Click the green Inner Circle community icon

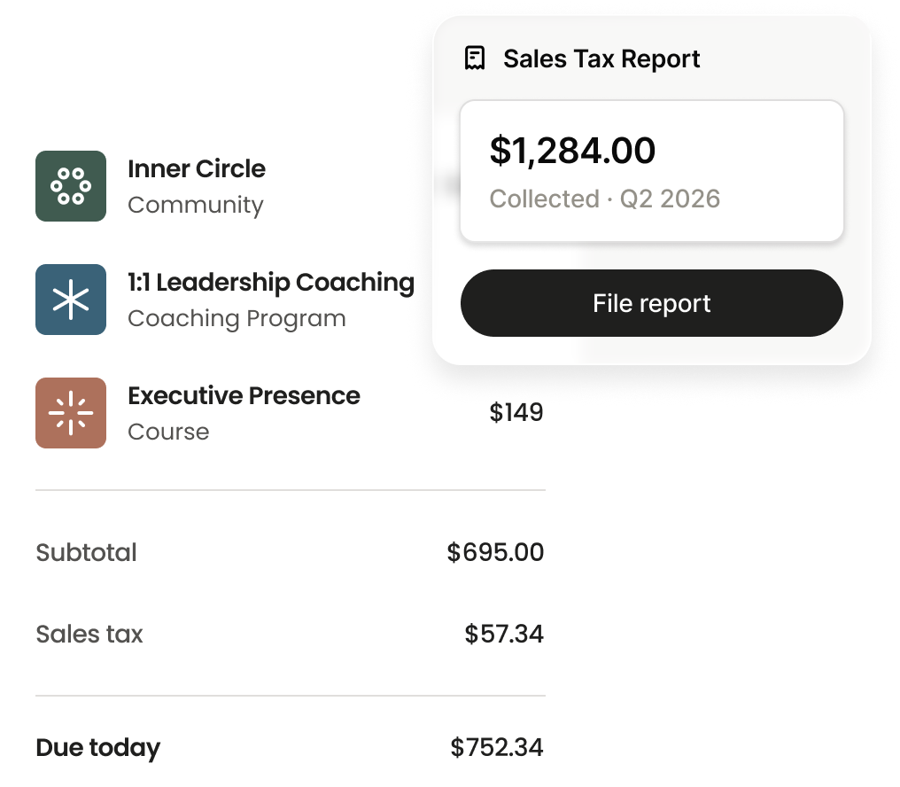point(71,186)
